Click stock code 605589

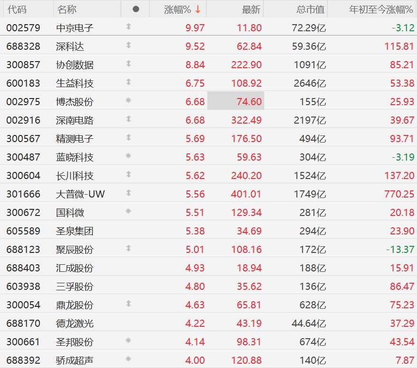(23, 231)
